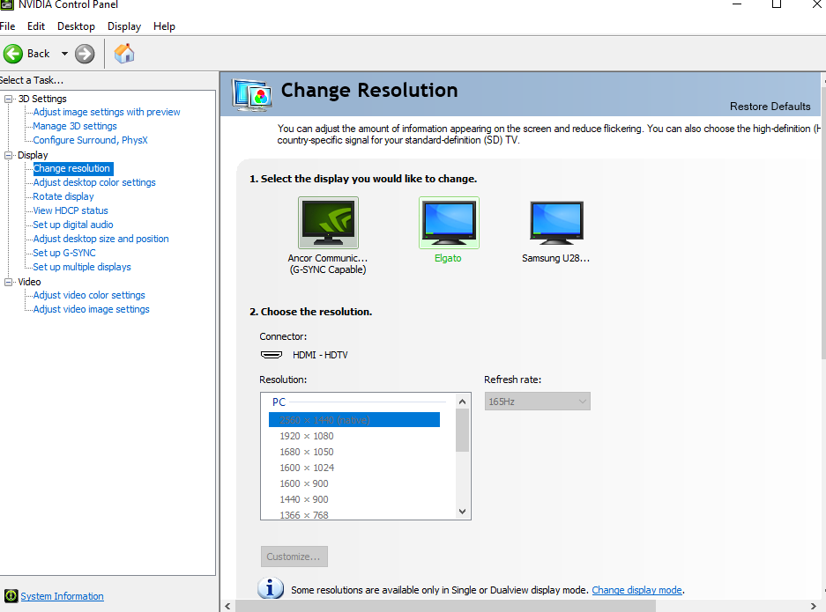Select the Elgato display icon
The image size is (826, 612).
[x=449, y=223]
